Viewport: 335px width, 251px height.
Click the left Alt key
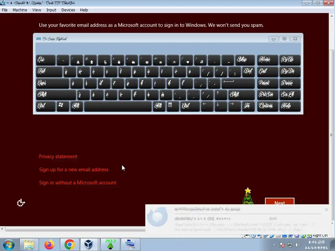[77, 106]
